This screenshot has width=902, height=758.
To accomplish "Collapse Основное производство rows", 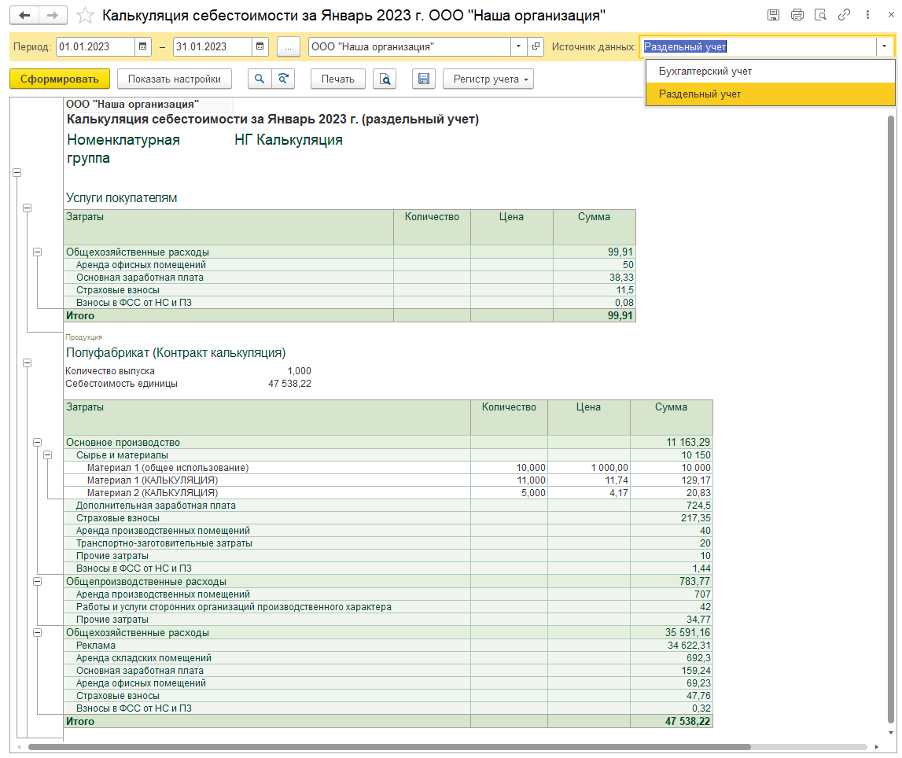I will click(38, 442).
